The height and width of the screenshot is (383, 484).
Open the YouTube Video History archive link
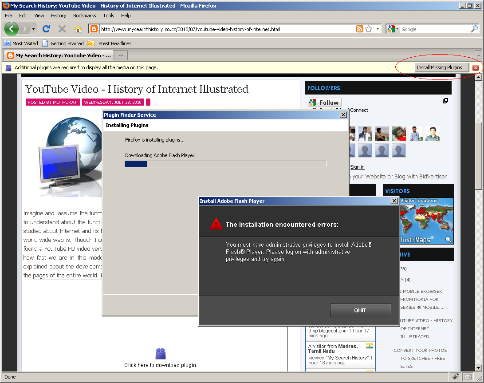pyautogui.click(x=426, y=329)
